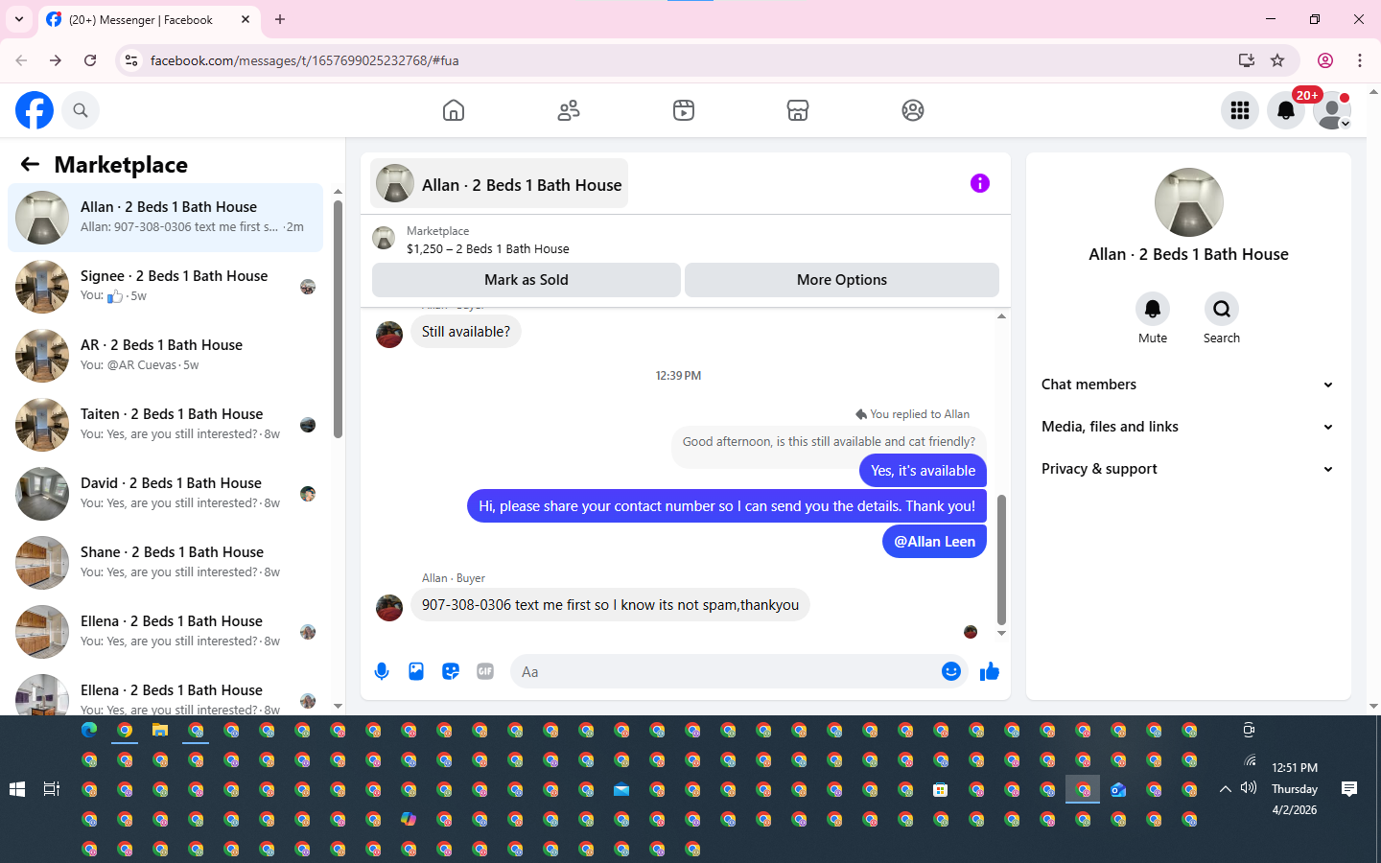Click the install app icon in address bar
The image size is (1381, 863).
pyautogui.click(x=1247, y=60)
